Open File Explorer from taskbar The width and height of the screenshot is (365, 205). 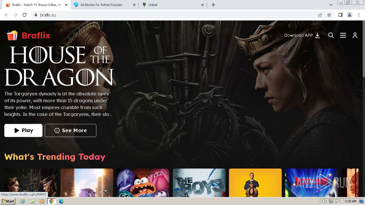click(32, 201)
